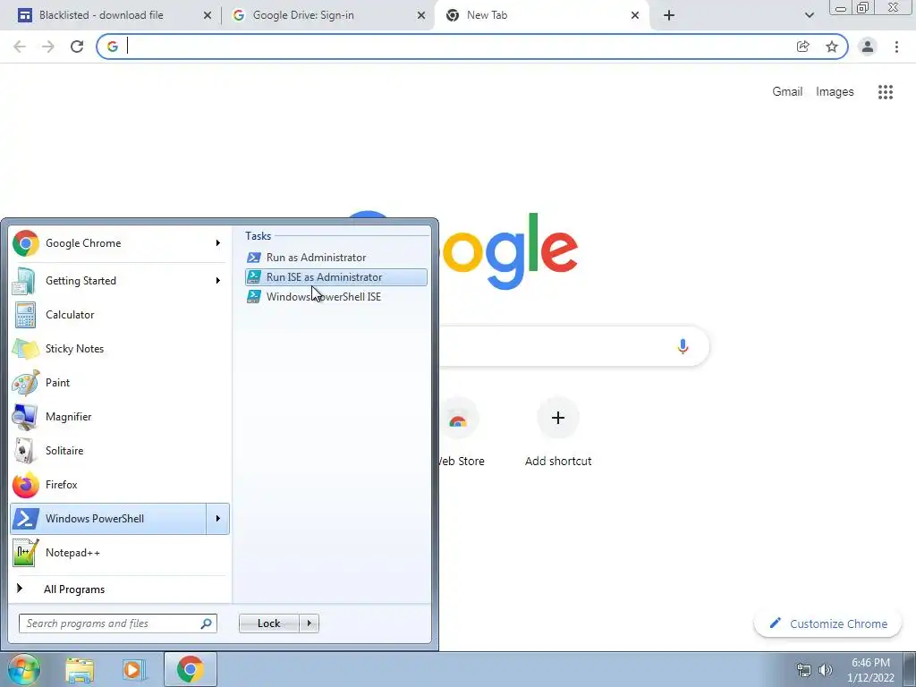Expand Windows PowerShell submenu arrow

[218, 519]
